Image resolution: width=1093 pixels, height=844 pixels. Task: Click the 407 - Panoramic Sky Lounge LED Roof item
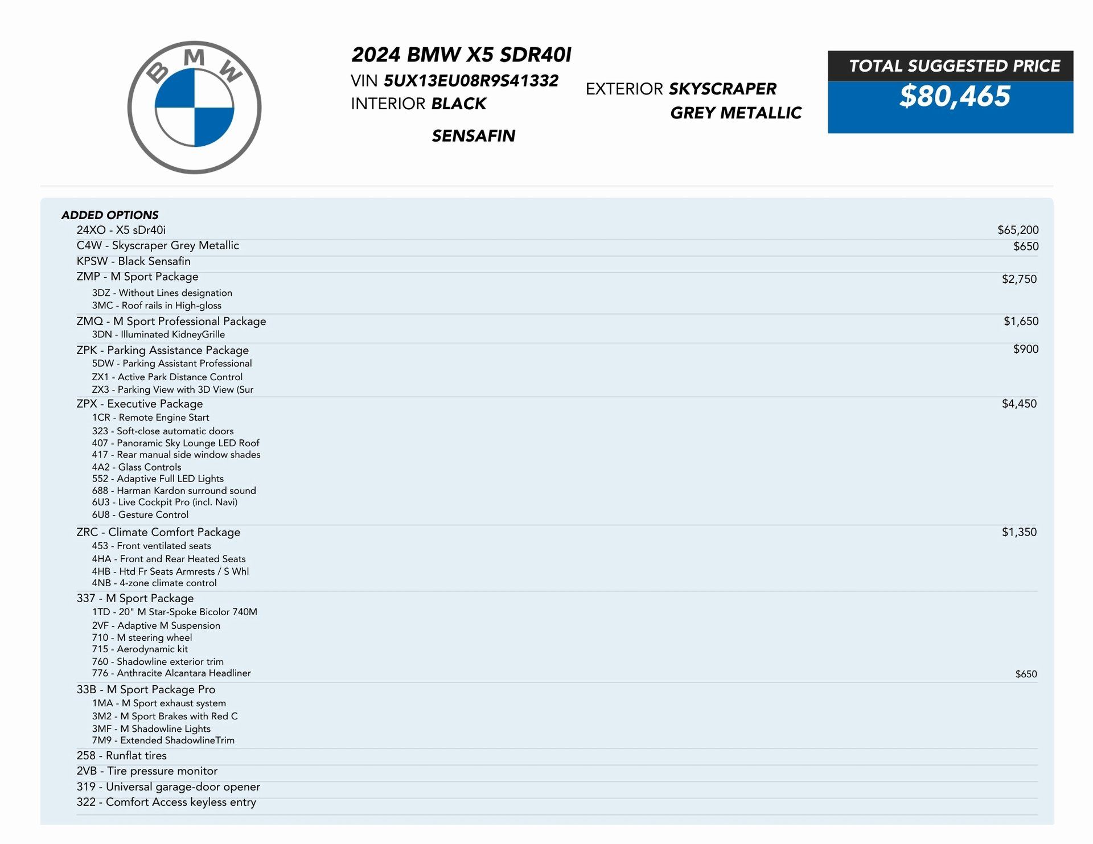pyautogui.click(x=175, y=443)
